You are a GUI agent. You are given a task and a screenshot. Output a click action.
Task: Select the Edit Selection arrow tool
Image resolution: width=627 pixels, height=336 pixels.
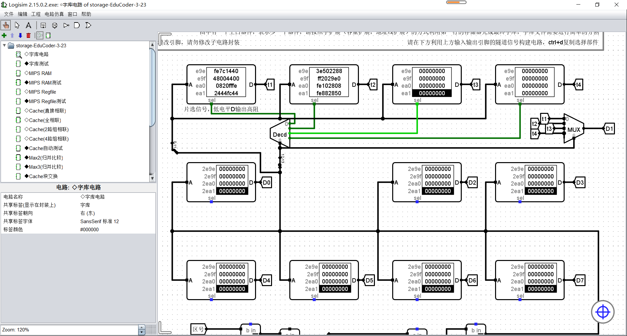[17, 25]
